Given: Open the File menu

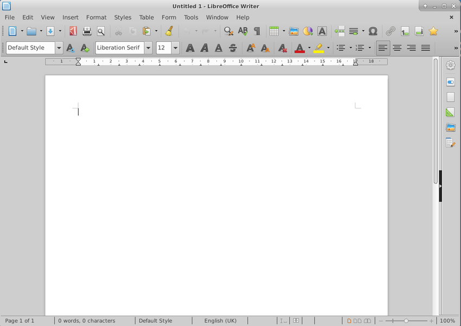Looking at the screenshot, I should point(10,17).
